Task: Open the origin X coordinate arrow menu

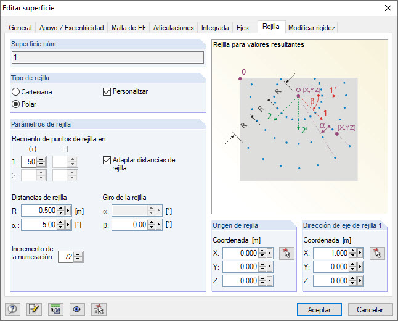Action: [270, 253]
